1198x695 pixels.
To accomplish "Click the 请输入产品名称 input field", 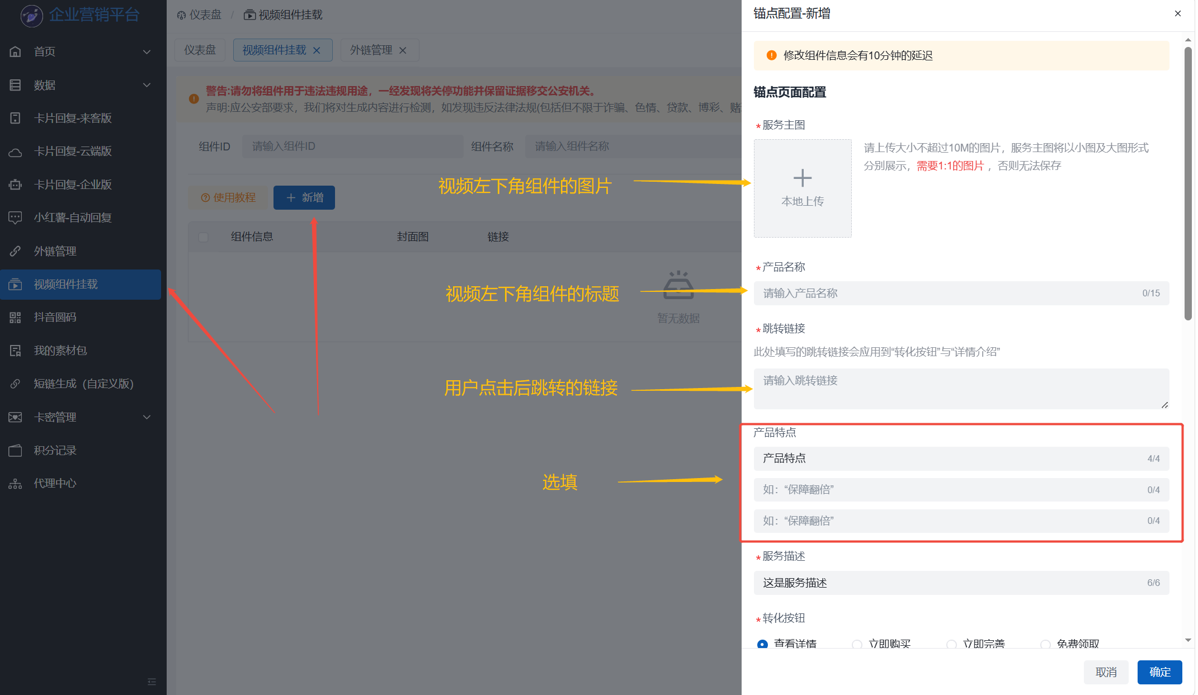I will point(961,293).
